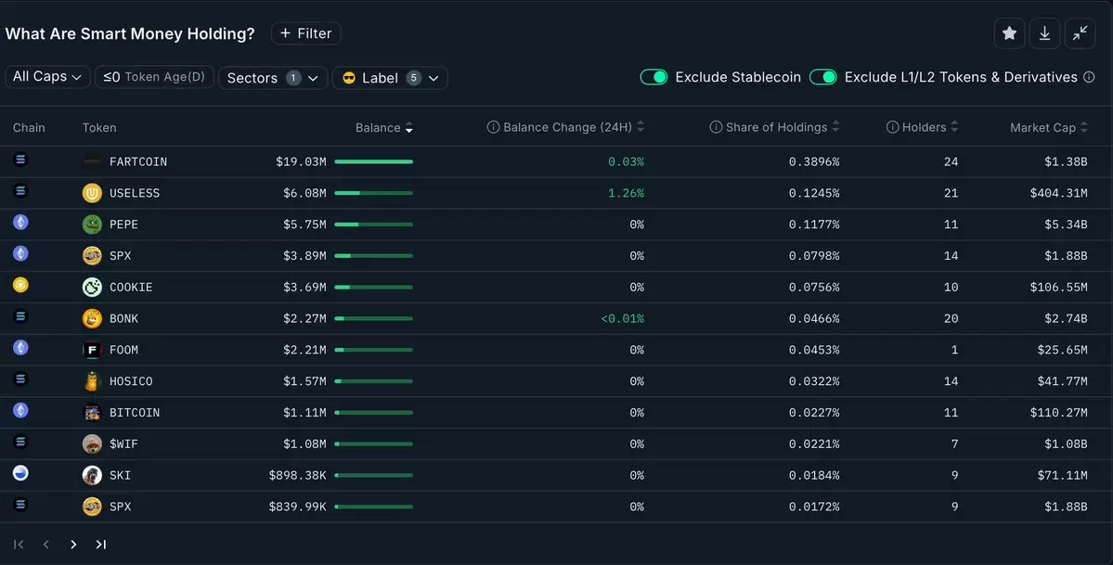Viewport: 1113px width, 565px height.
Task: Toggle the Exclude Stablecoin switch
Action: click(x=654, y=77)
